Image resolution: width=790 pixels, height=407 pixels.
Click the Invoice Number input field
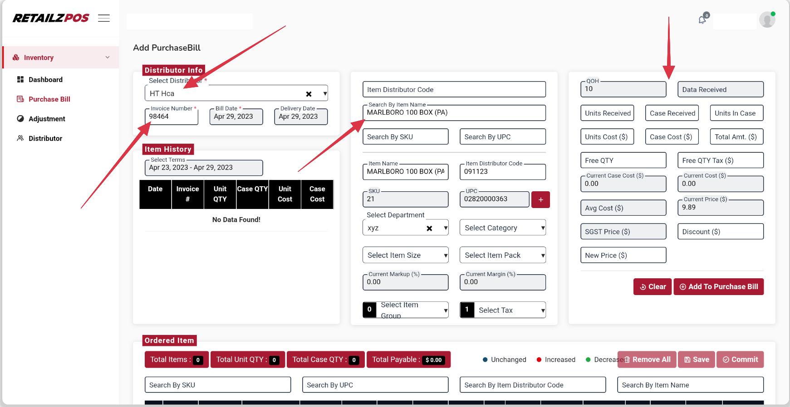pyautogui.click(x=172, y=117)
